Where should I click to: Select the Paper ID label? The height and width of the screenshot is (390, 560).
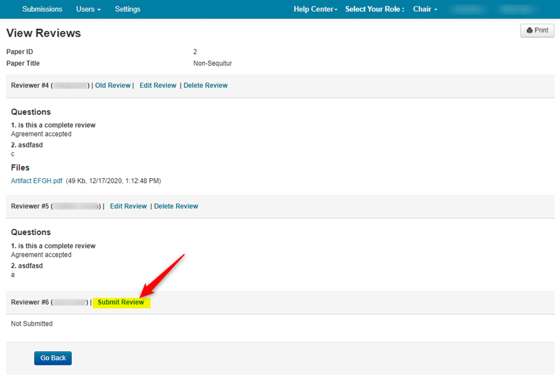(x=20, y=52)
